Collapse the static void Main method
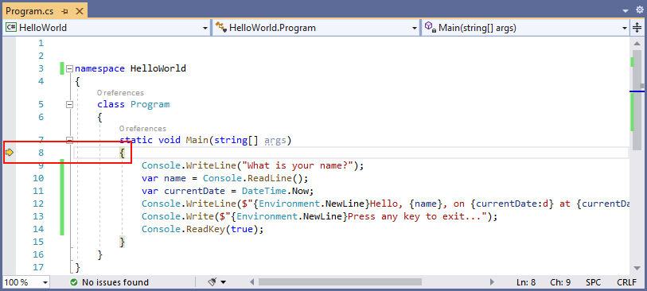This screenshot has height=291, width=647. click(70, 141)
